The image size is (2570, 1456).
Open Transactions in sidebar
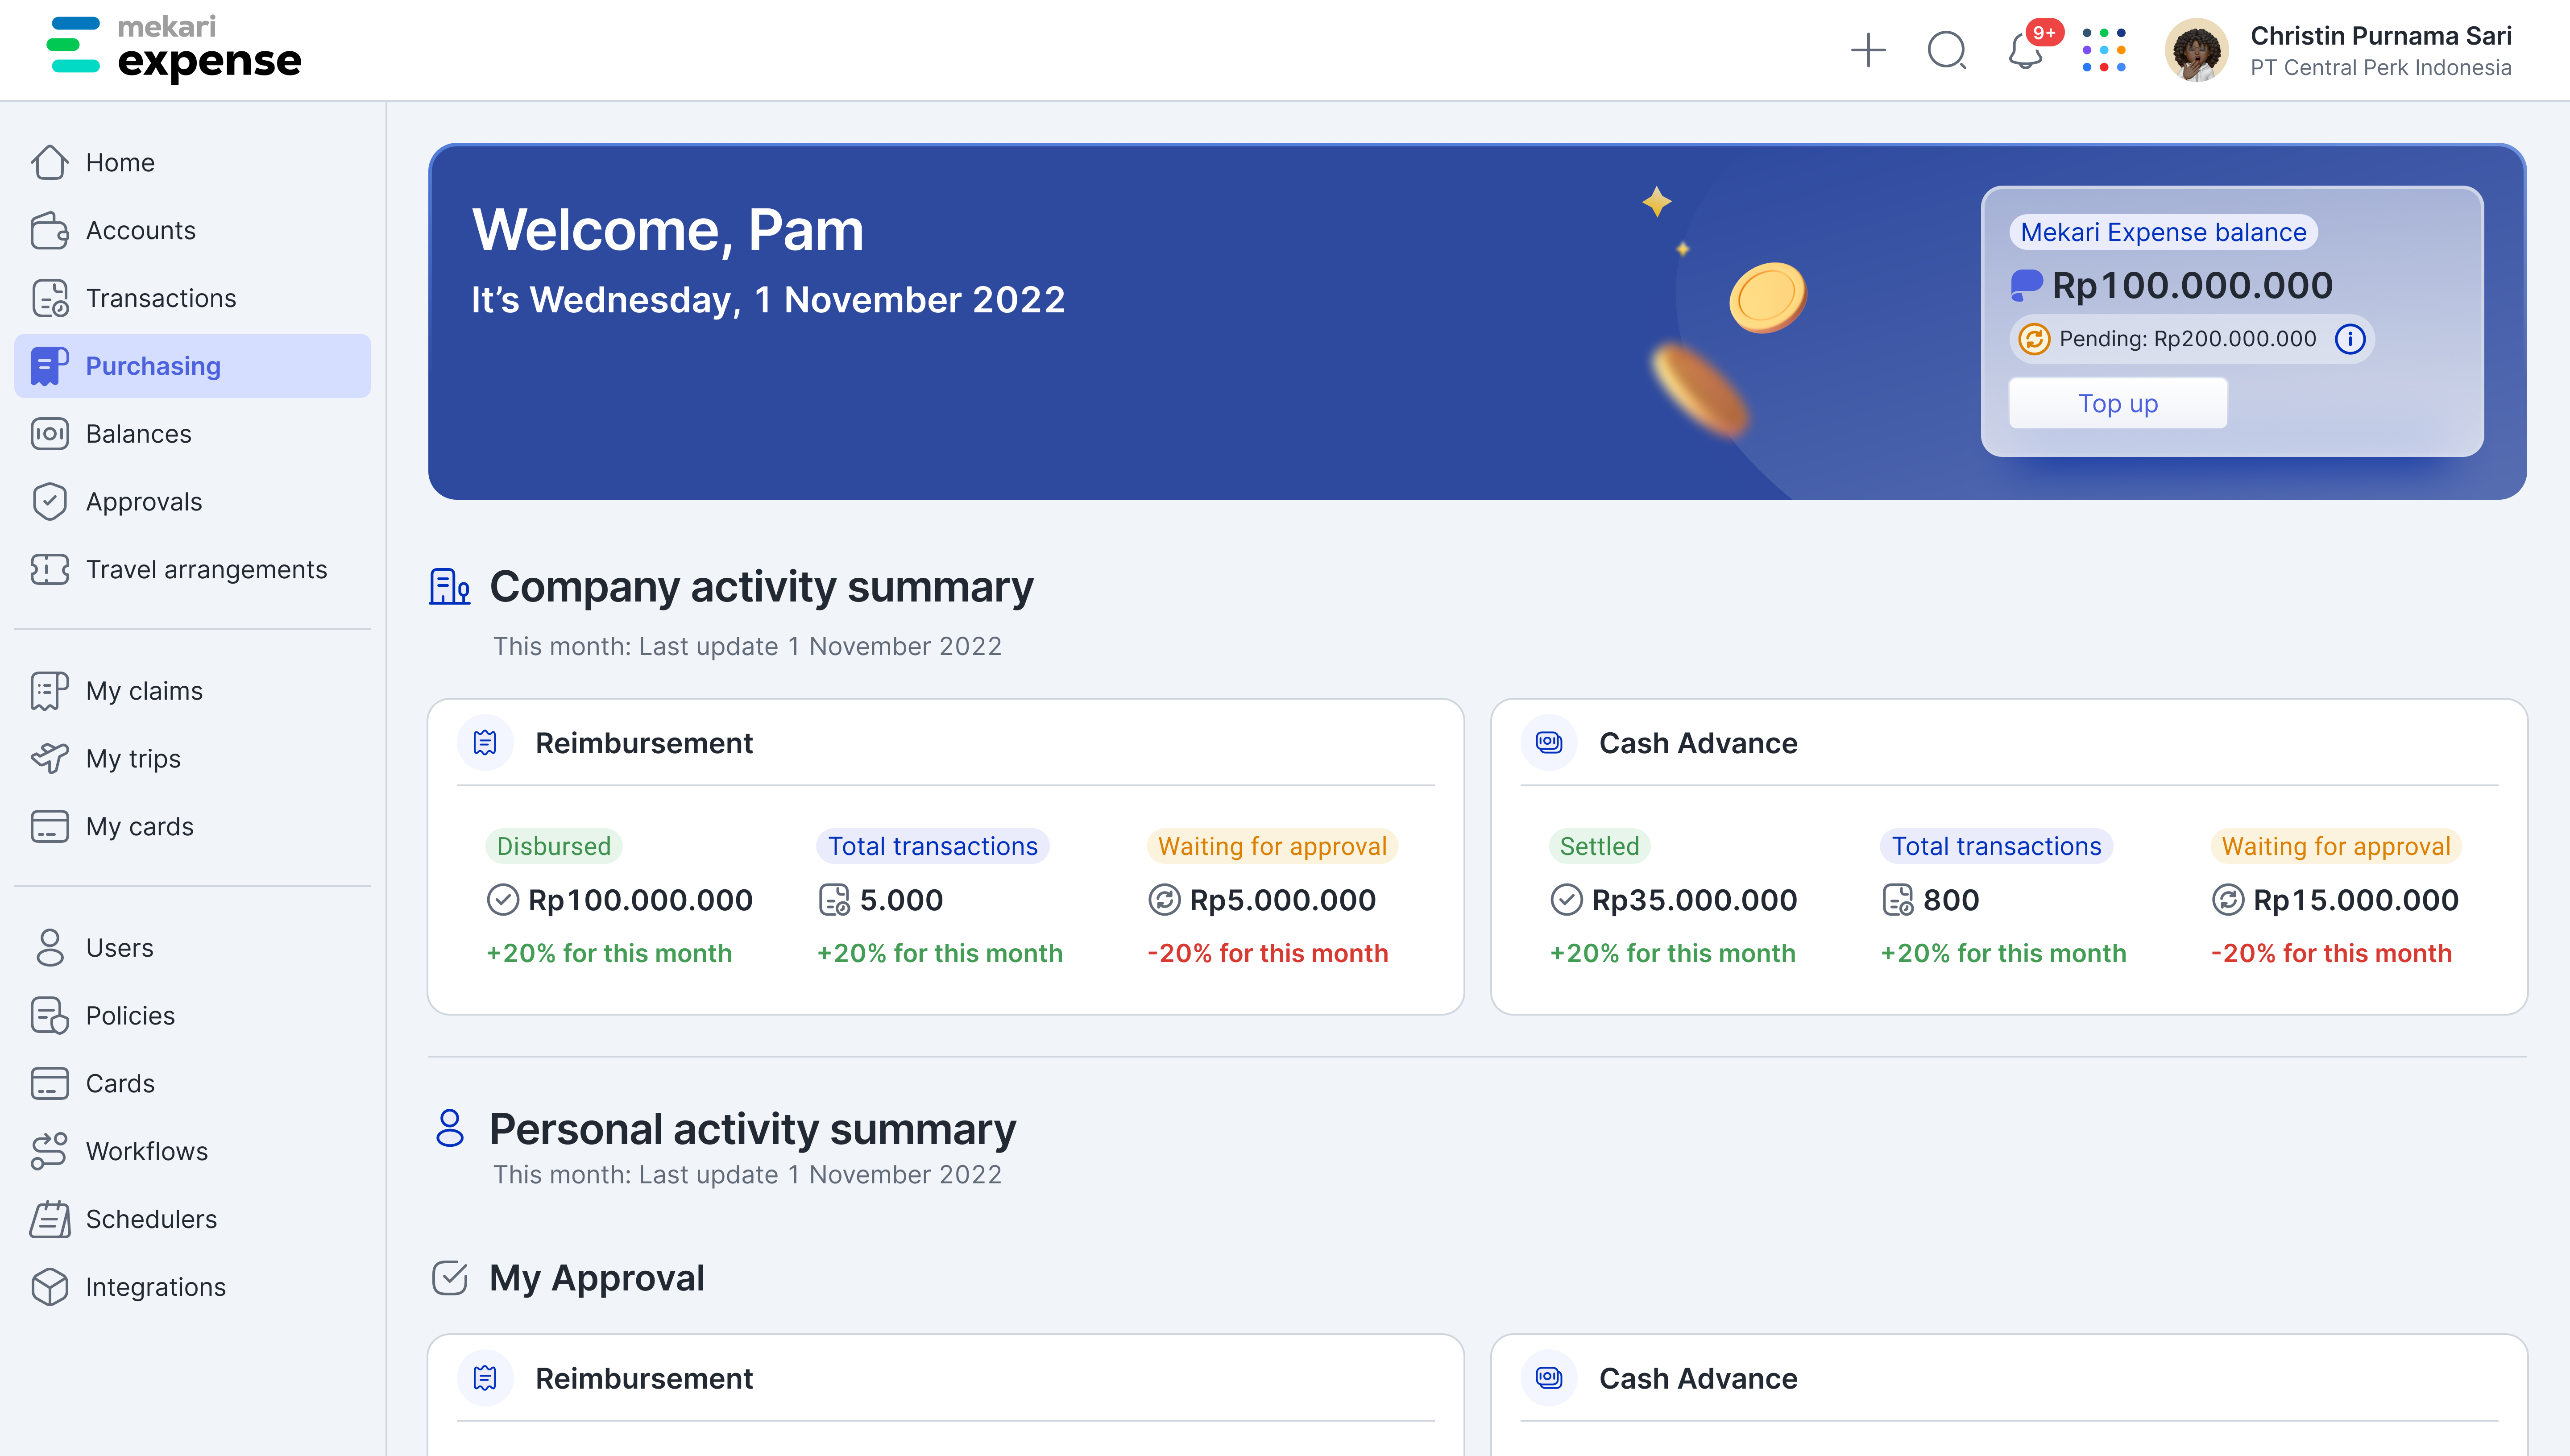160,298
